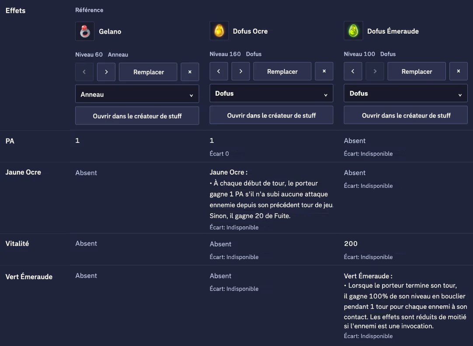Click the Gelano ring item icon

pos(85,31)
